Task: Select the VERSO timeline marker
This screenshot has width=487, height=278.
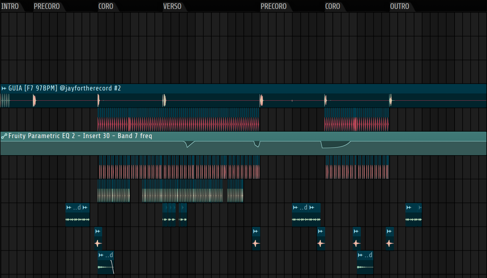Action: pyautogui.click(x=172, y=6)
